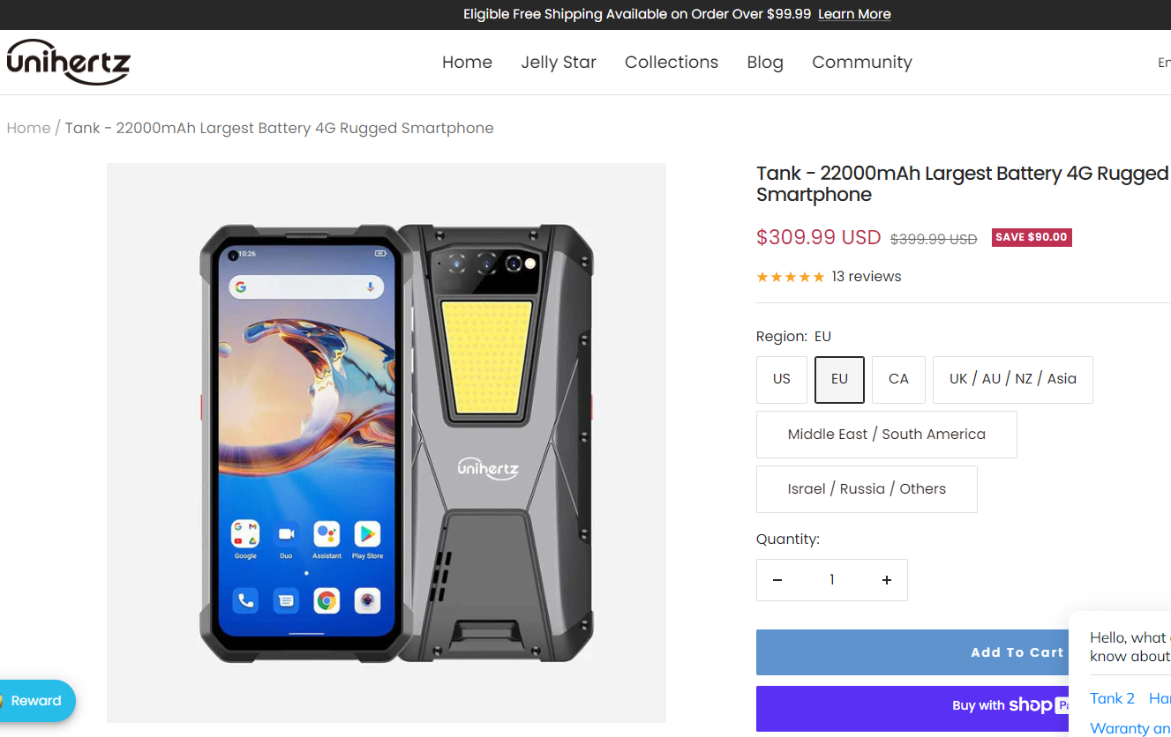Choose Middle East / South America region
Image resolution: width=1171 pixels, height=737 pixels.
tap(886, 434)
